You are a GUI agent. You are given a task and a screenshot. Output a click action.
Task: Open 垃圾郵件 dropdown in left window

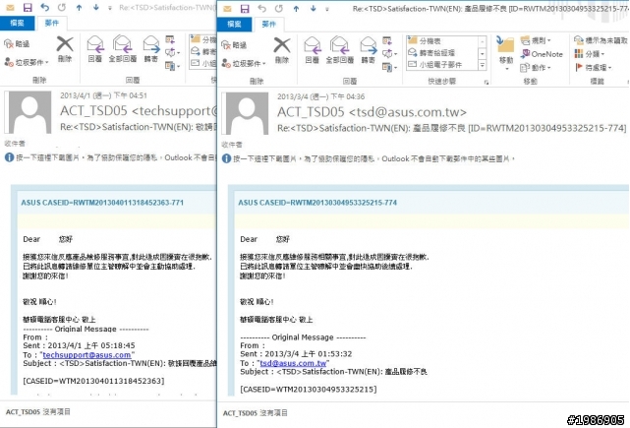pyautogui.click(x=27, y=62)
